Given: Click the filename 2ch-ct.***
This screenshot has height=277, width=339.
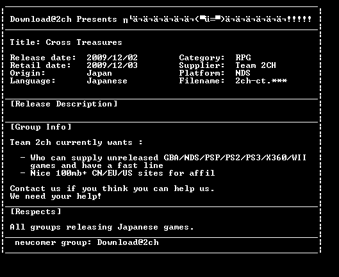Looking at the screenshot, I should (261, 81).
